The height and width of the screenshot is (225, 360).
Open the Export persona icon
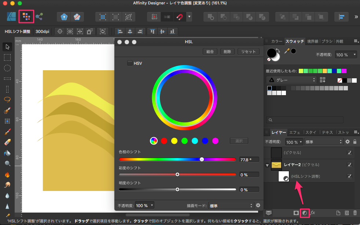(x=39, y=16)
